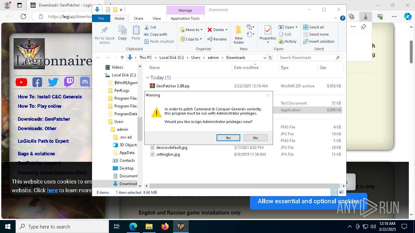Click Select all in ribbon
The image size is (415, 233).
point(314,27)
